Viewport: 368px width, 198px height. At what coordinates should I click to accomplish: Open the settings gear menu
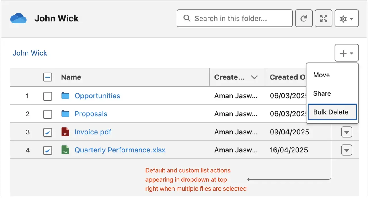pos(345,18)
